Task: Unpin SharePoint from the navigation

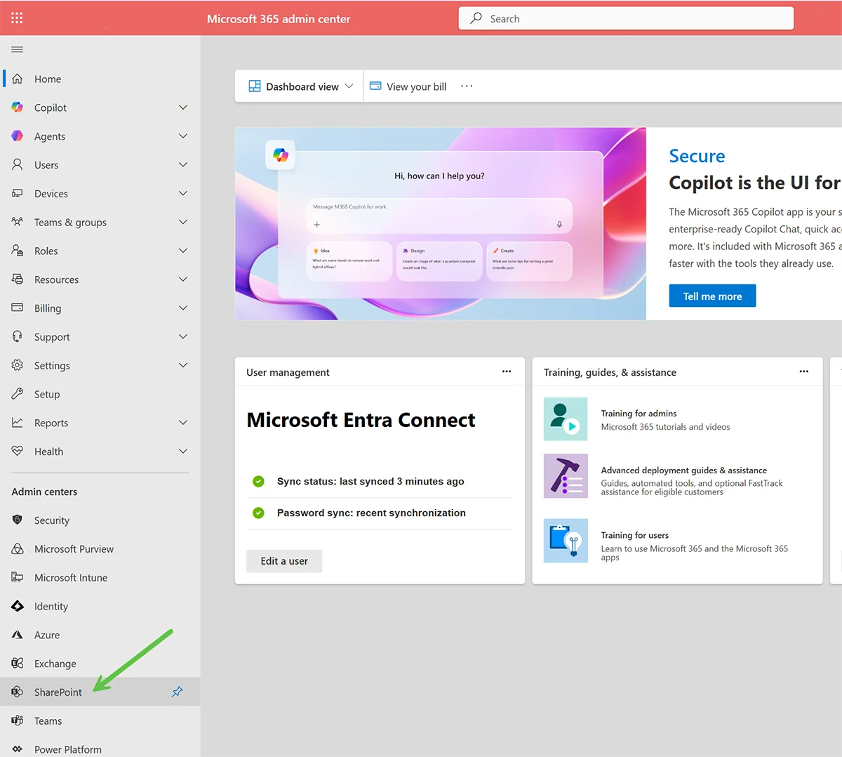Action: tap(177, 692)
